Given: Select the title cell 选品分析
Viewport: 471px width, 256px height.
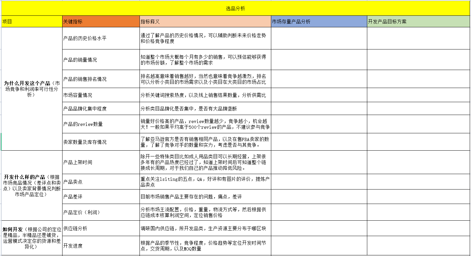Looking at the screenshot, I should click(235, 8).
